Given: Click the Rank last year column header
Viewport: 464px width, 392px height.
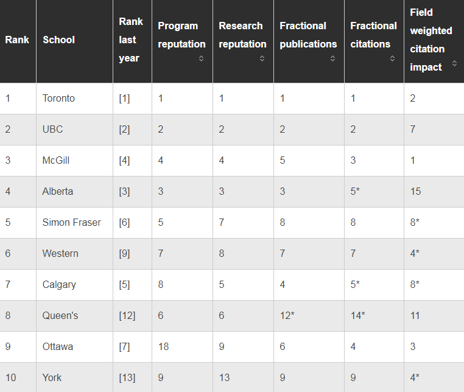Looking at the screenshot, I should pyautogui.click(x=131, y=40).
